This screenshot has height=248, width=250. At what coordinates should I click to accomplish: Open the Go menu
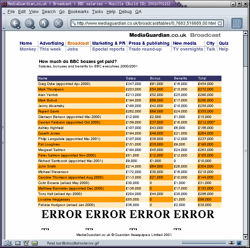(62, 12)
